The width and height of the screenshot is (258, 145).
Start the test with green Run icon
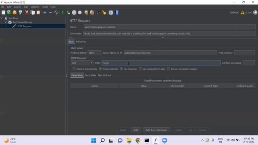62,12
